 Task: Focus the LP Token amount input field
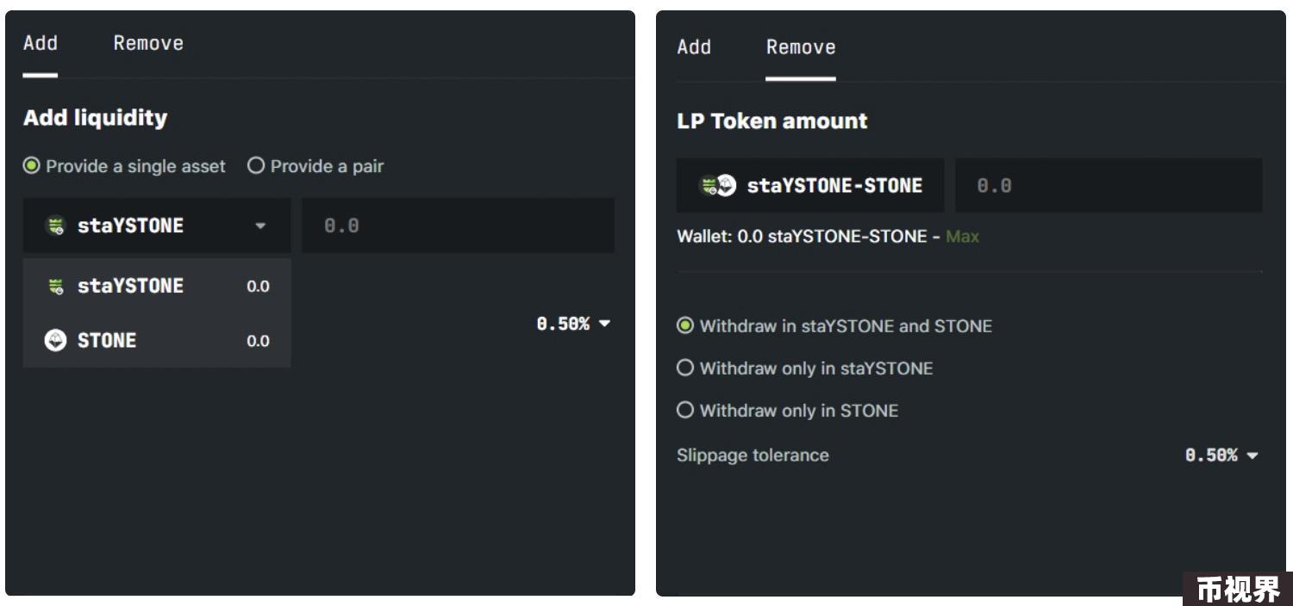click(1109, 185)
